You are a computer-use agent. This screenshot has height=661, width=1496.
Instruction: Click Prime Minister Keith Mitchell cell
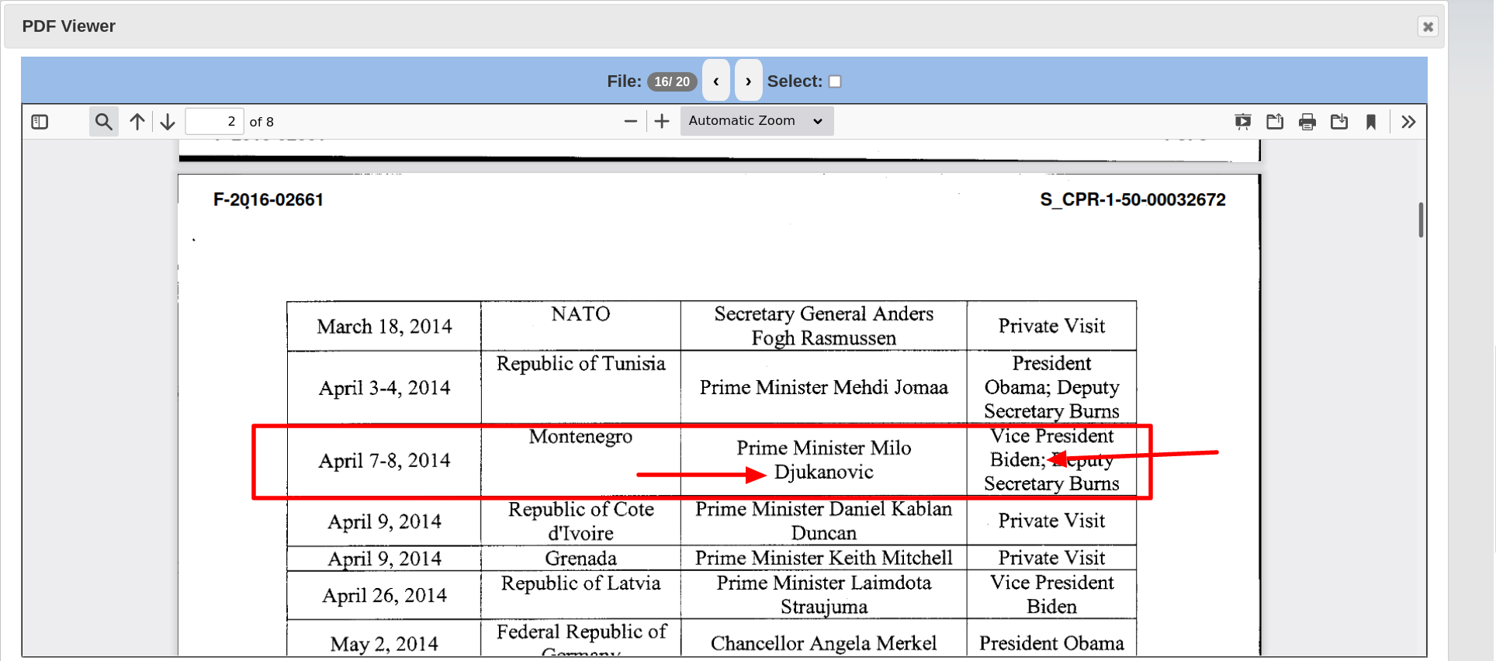pos(824,559)
